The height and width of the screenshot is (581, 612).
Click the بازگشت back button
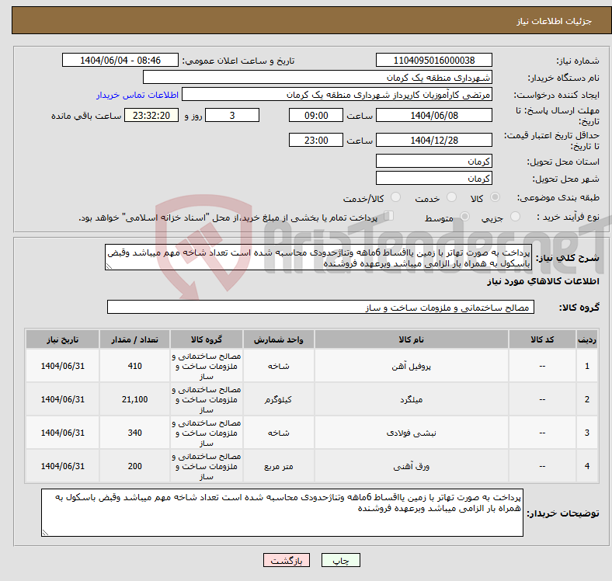[x=287, y=560]
